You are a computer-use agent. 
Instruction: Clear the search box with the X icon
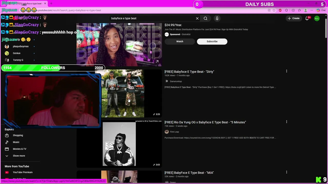[197, 18]
